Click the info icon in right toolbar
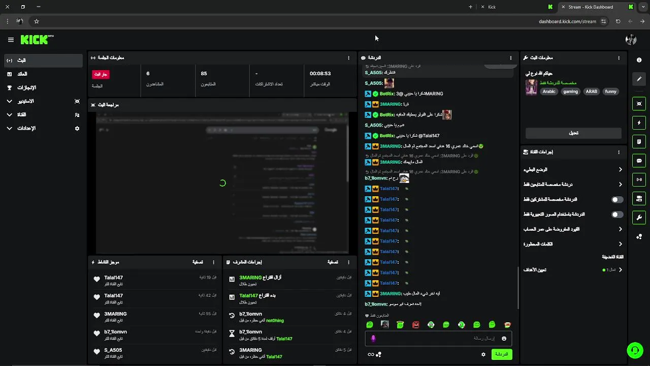The width and height of the screenshot is (650, 366). (x=639, y=60)
